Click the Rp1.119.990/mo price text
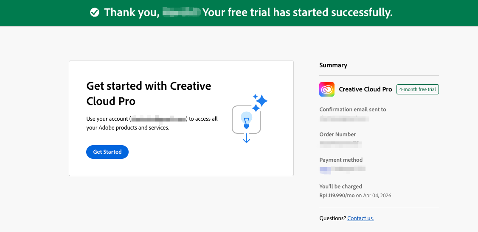The width and height of the screenshot is (478, 232). pyautogui.click(x=337, y=196)
